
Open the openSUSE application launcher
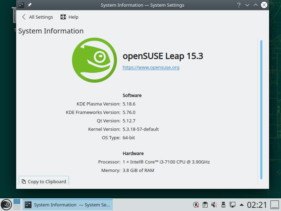[x=6, y=205]
